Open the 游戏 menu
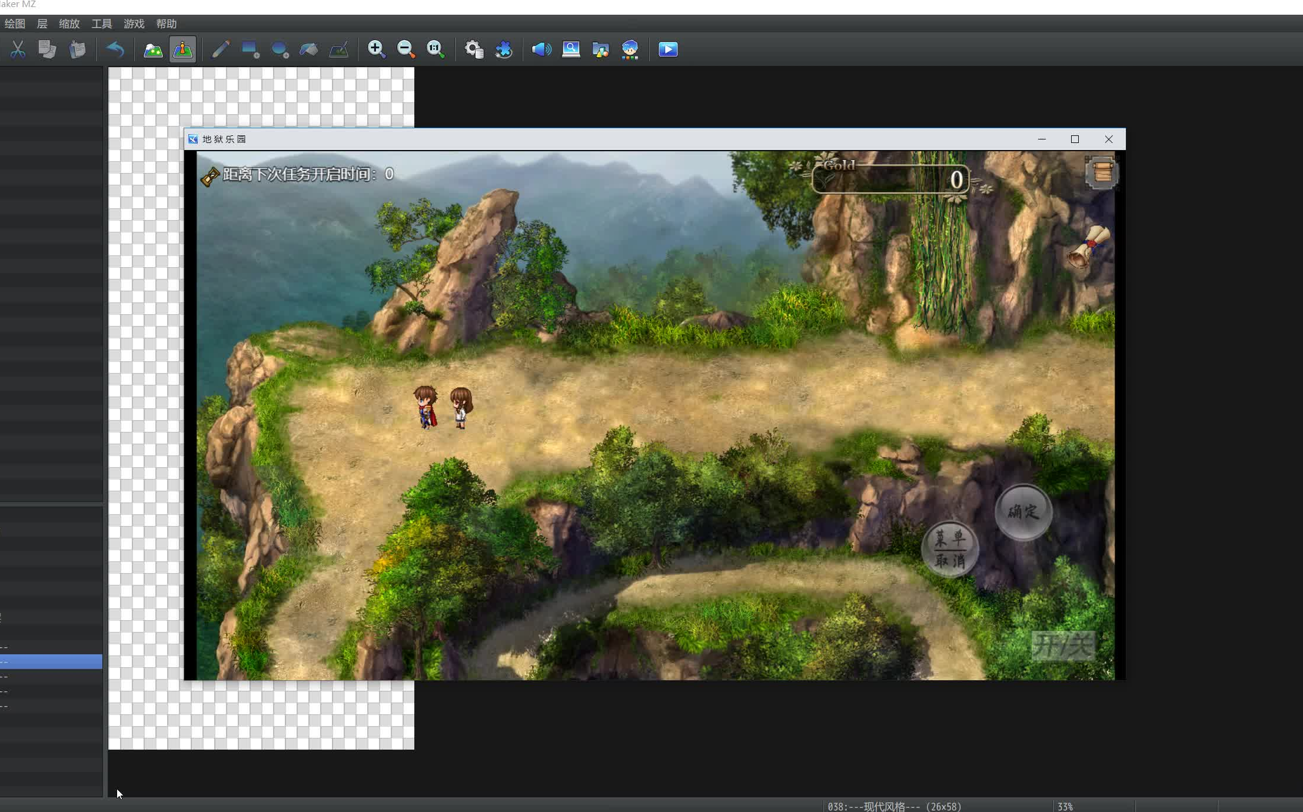This screenshot has height=812, width=1303. point(134,24)
